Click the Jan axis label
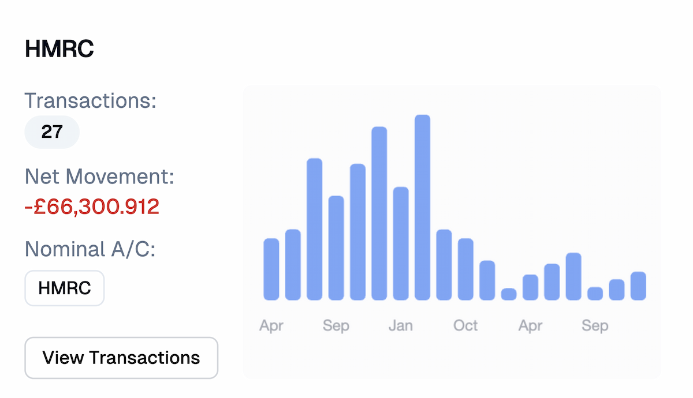The image size is (693, 398). (x=401, y=326)
